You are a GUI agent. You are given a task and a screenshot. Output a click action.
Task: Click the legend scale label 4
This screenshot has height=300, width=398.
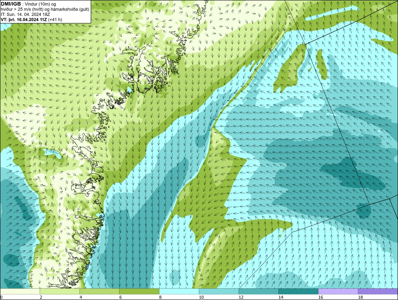pos(81,297)
